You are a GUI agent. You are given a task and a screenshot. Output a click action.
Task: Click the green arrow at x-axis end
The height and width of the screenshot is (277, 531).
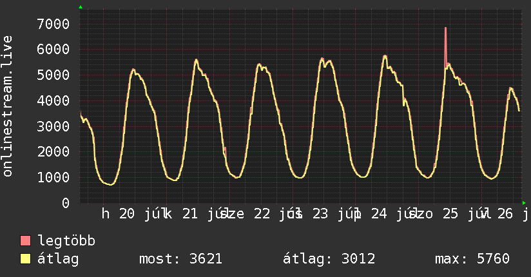524,203
